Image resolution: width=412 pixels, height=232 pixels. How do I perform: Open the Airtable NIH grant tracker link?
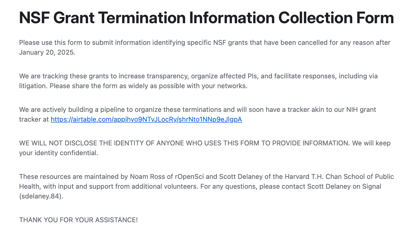point(146,120)
